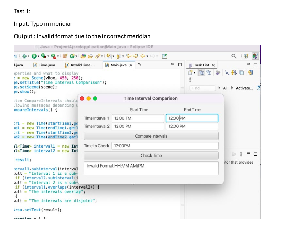This screenshot has height=239, width=296.
Task: Expand the All working set arrow
Action: click(219, 88)
